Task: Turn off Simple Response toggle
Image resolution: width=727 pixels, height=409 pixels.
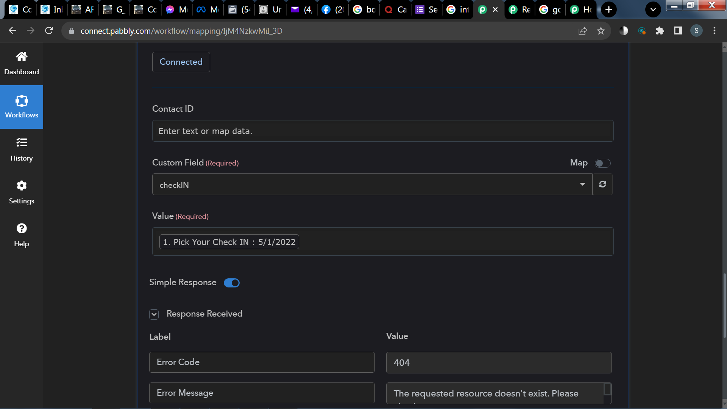Action: 232,283
